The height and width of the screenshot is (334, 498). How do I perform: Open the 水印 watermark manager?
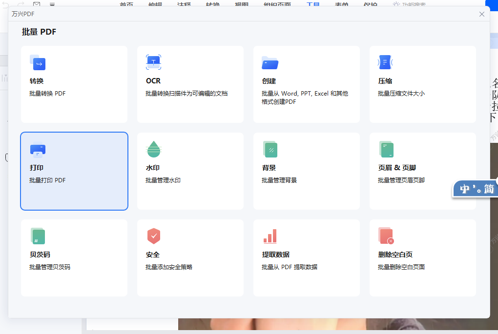pyautogui.click(x=190, y=171)
